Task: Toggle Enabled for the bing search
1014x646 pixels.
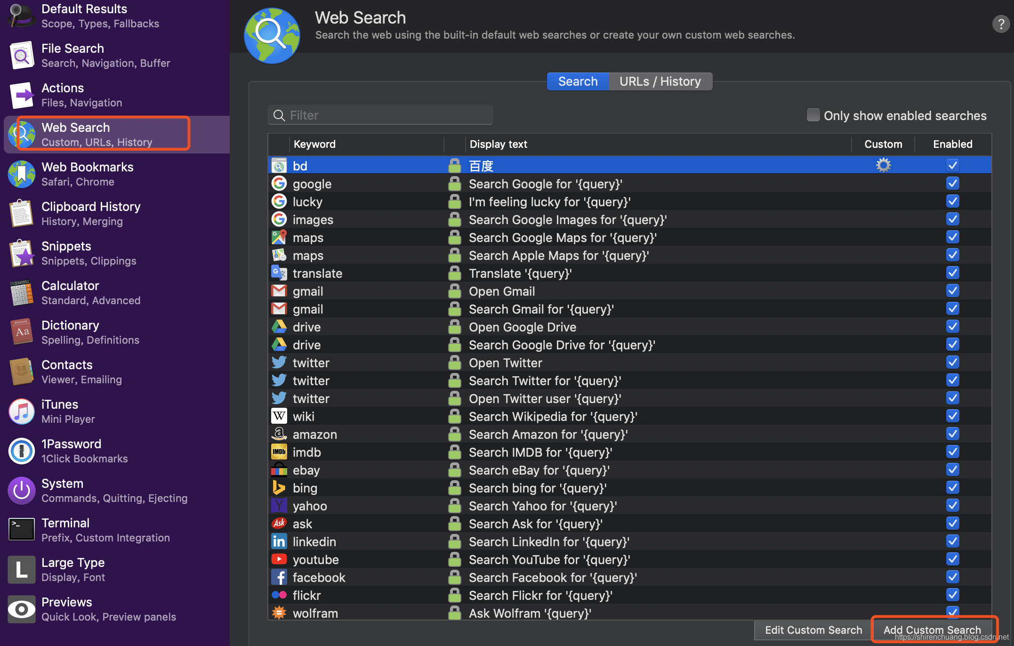Action: tap(952, 487)
